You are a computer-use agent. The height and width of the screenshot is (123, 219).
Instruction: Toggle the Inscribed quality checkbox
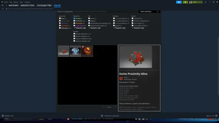(60, 26)
